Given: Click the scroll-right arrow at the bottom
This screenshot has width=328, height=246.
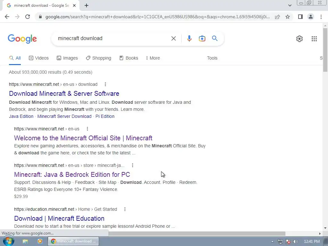Looking at the screenshot, I should coord(320,234).
